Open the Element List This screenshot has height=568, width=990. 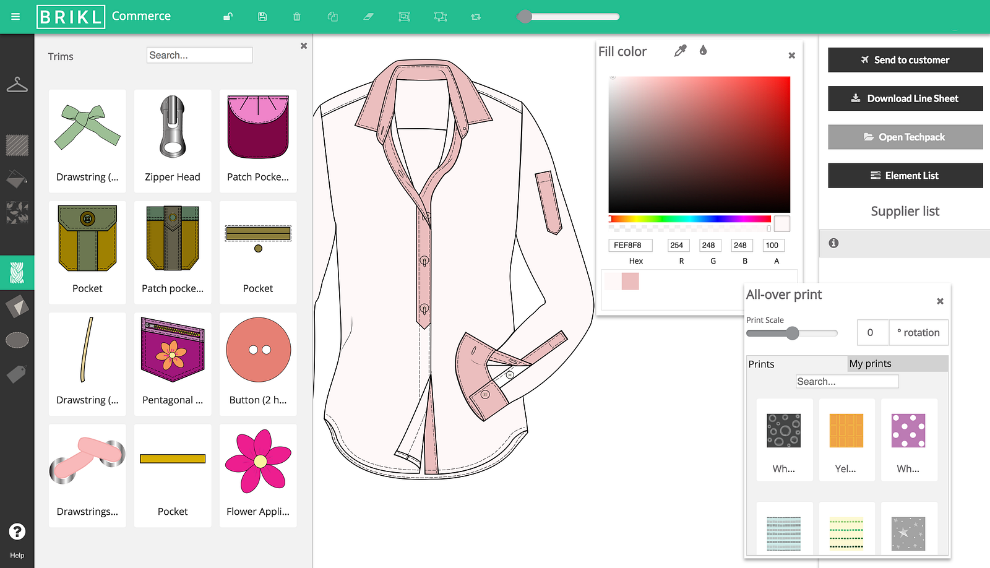[905, 176]
